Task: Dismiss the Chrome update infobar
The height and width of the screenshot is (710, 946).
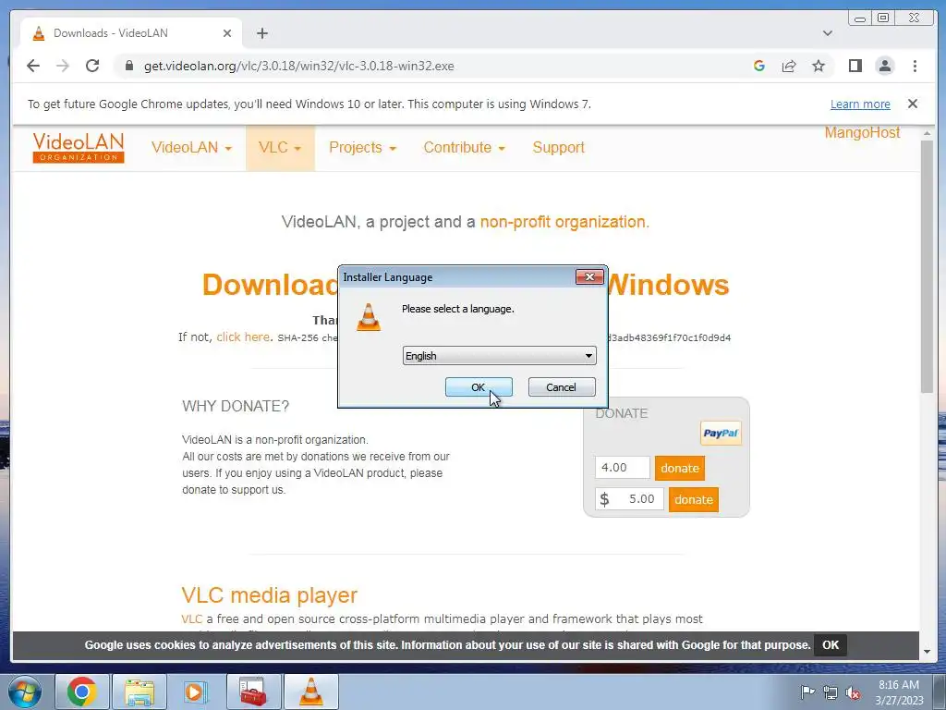Action: click(x=912, y=104)
